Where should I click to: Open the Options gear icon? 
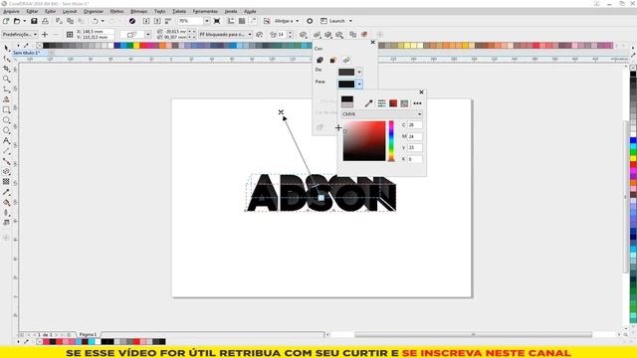click(310, 21)
